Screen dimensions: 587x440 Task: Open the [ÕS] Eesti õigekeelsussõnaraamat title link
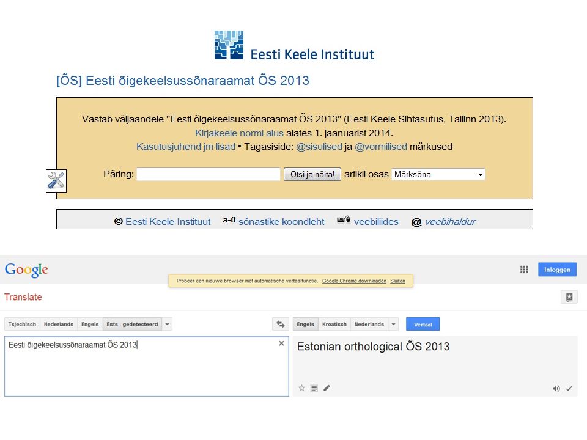(x=183, y=81)
